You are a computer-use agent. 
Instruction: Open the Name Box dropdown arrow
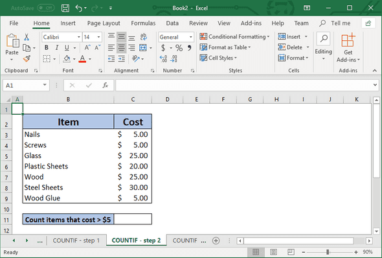tap(45, 85)
